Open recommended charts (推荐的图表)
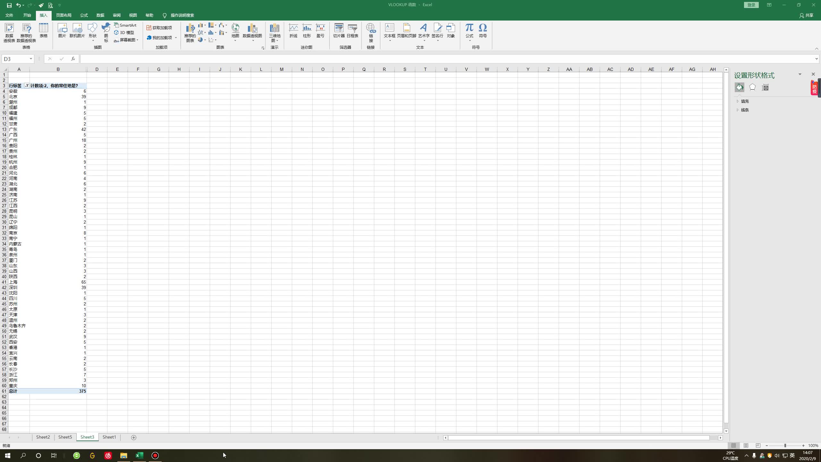Viewport: 821px width, 462px height. tap(190, 33)
